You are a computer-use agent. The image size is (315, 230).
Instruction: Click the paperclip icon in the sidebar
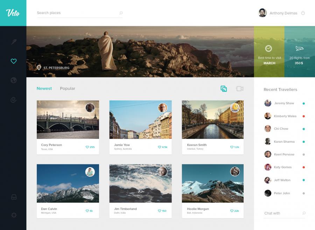(13, 100)
